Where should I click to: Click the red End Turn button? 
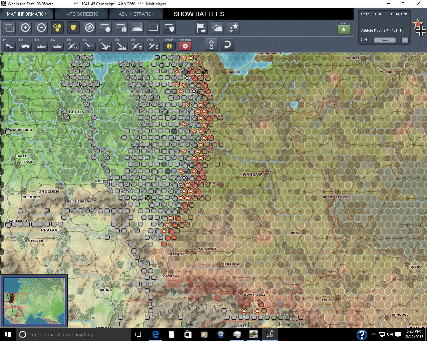185,46
